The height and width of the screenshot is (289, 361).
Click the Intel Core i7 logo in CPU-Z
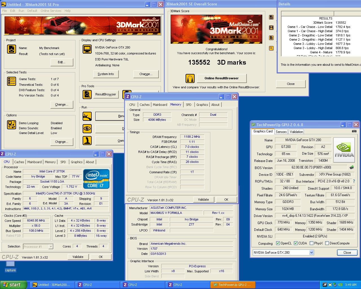coord(96,179)
